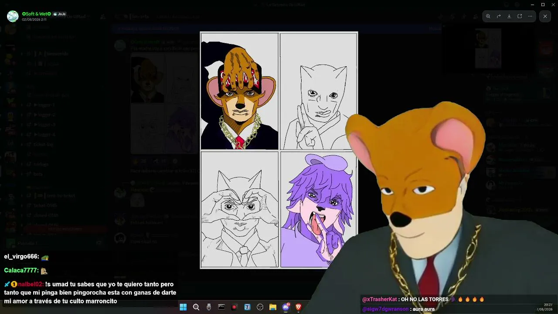Click the JoJo server tag badge

[59, 14]
